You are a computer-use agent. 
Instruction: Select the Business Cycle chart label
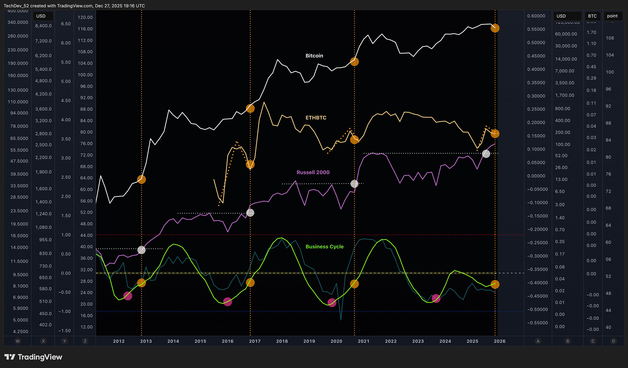click(324, 246)
